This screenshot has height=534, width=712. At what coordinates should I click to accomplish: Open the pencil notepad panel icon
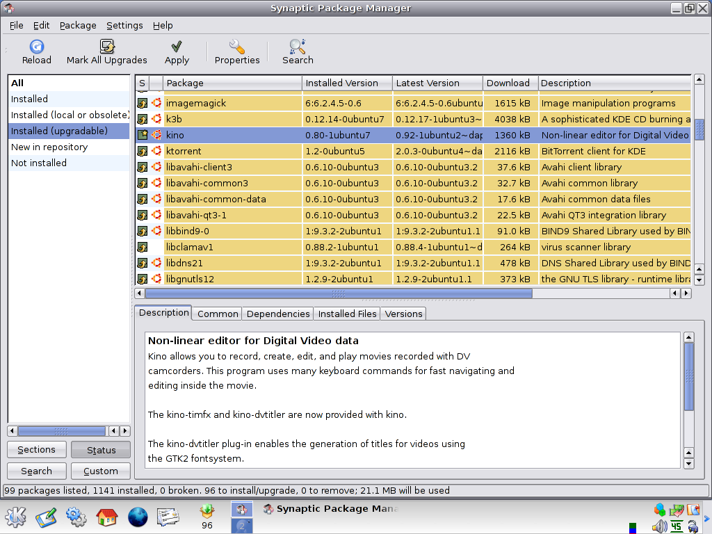46,517
